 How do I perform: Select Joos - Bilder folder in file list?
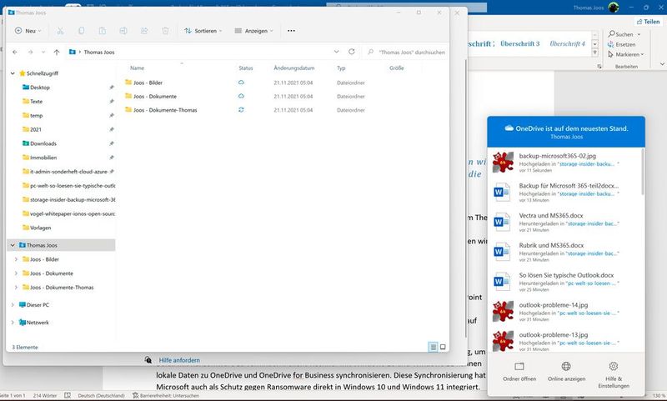click(x=148, y=83)
